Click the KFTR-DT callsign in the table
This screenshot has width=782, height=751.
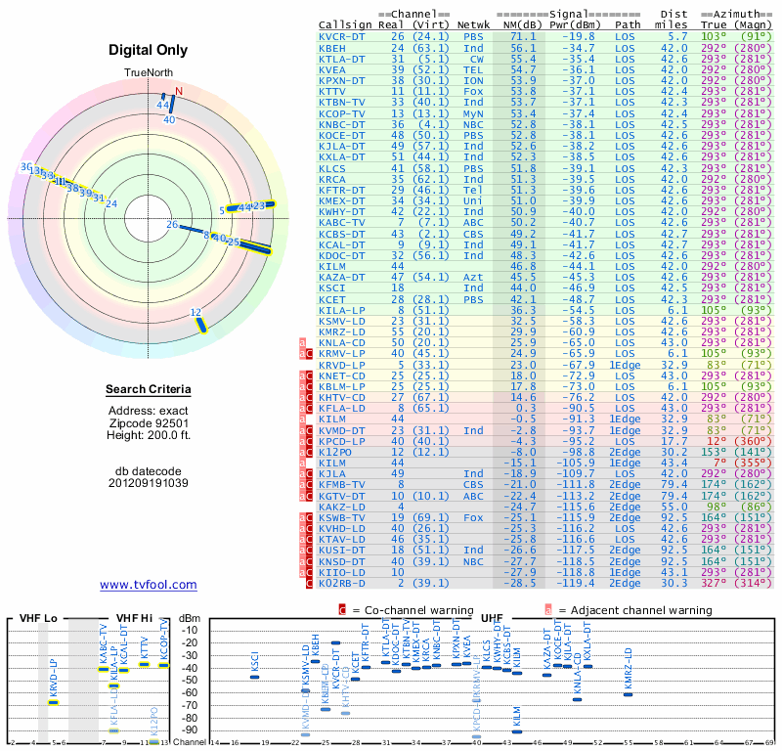click(341, 190)
